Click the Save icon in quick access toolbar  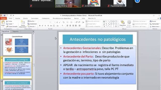(x=4, y=15)
